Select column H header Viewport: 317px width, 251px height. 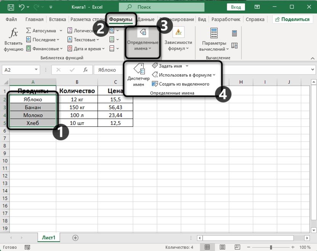tap(241, 82)
